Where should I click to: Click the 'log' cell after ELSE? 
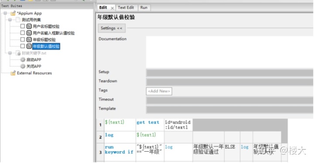click(x=246, y=152)
